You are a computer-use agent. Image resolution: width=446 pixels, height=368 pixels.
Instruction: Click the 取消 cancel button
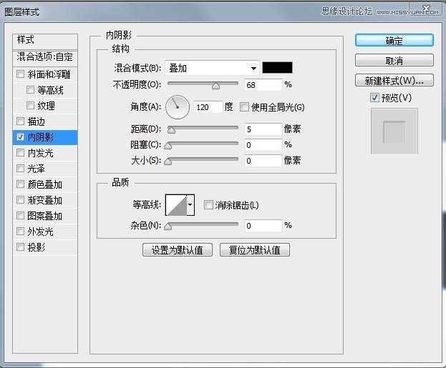click(394, 61)
